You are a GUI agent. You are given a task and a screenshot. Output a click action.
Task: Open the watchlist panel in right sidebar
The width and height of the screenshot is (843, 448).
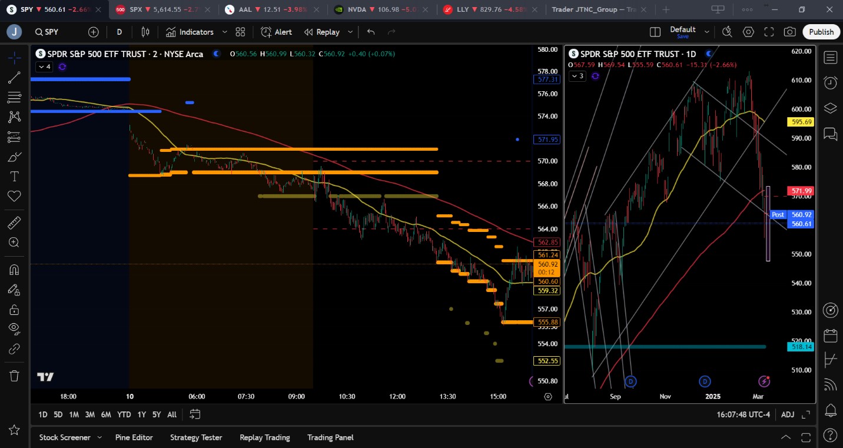tap(831, 58)
